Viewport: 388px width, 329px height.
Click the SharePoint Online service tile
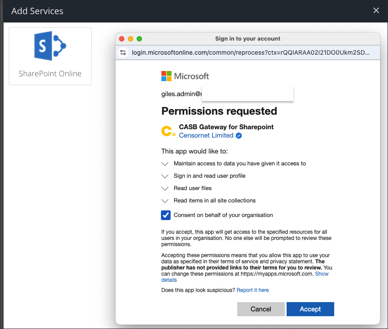point(50,56)
